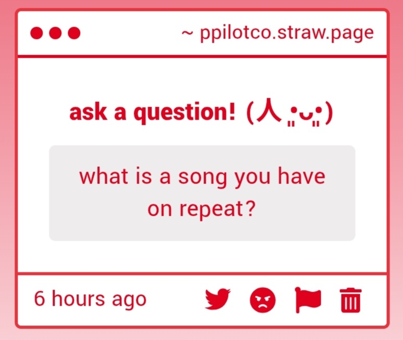403x340 pixels.
Task: Click the word "question!" in the heading
Action: point(185,113)
